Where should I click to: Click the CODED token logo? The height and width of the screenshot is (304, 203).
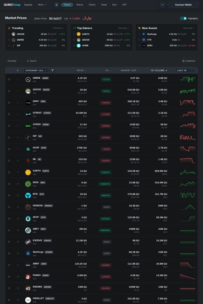(28, 126)
